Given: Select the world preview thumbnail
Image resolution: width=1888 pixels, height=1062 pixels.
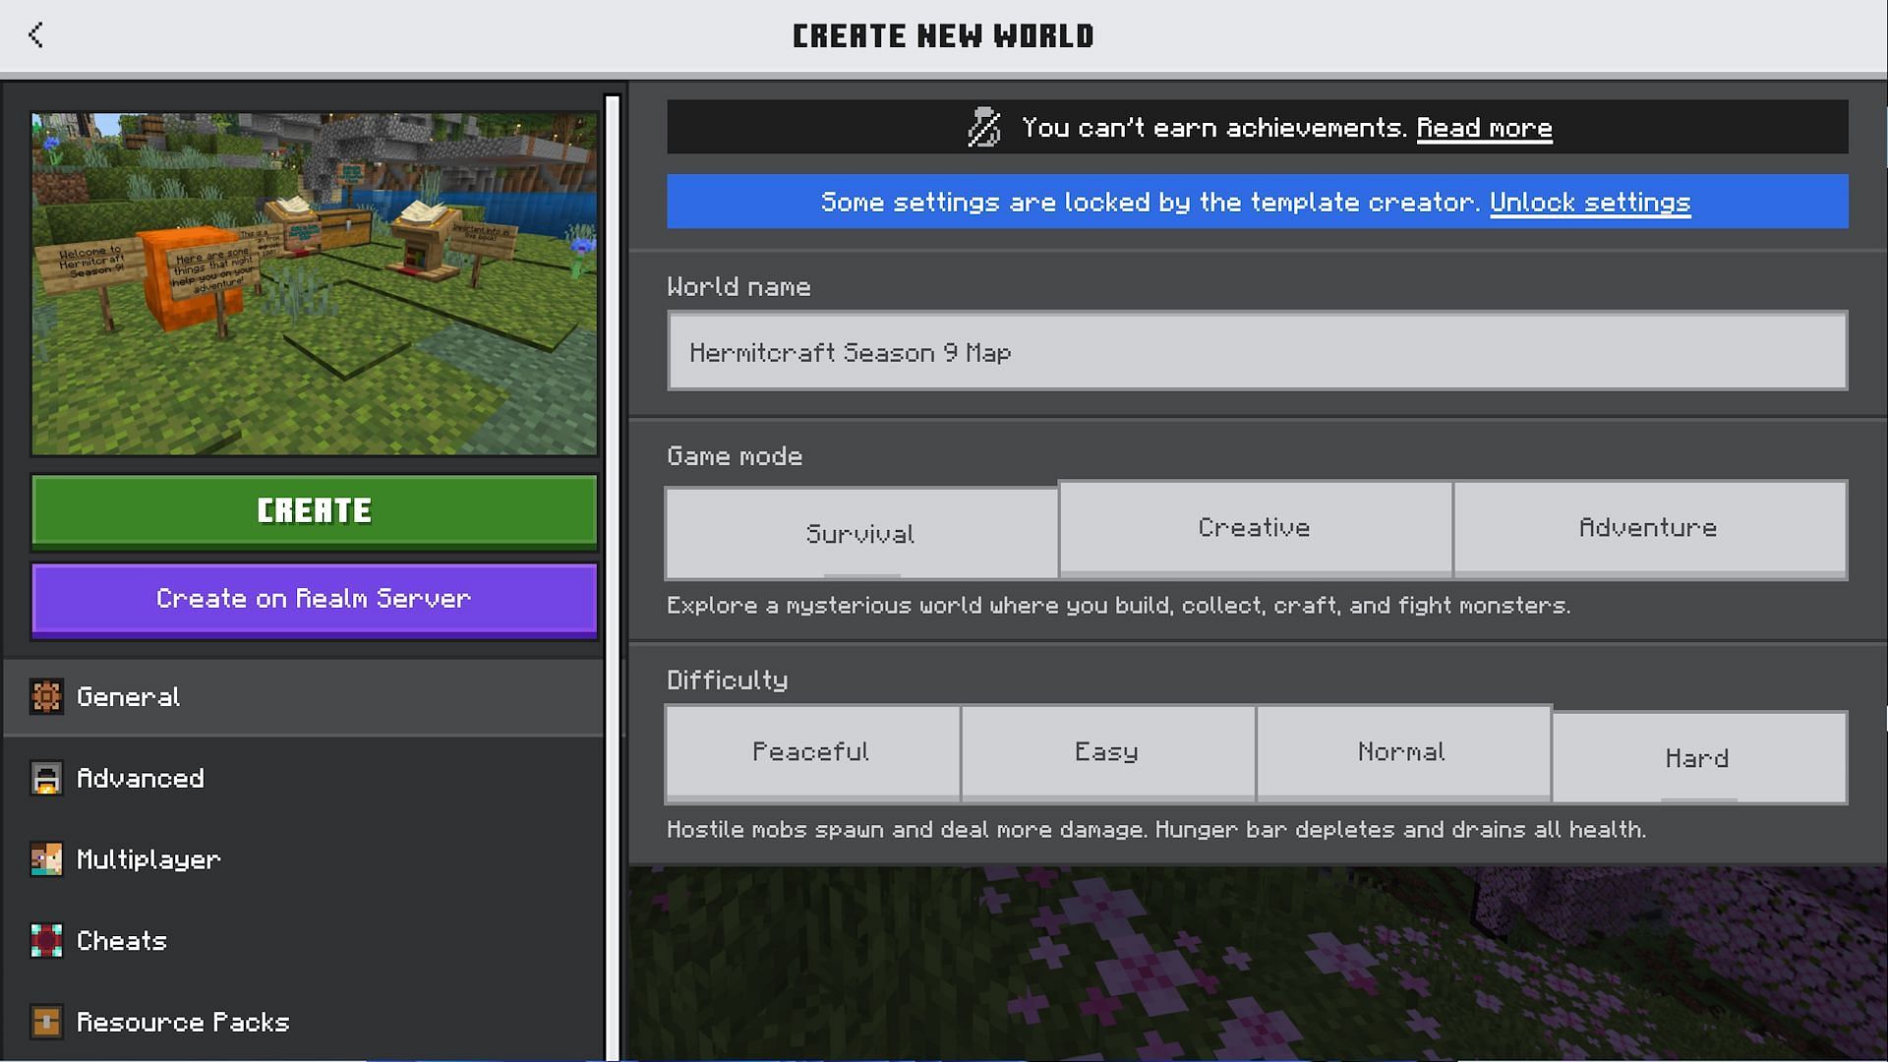Looking at the screenshot, I should (314, 279).
